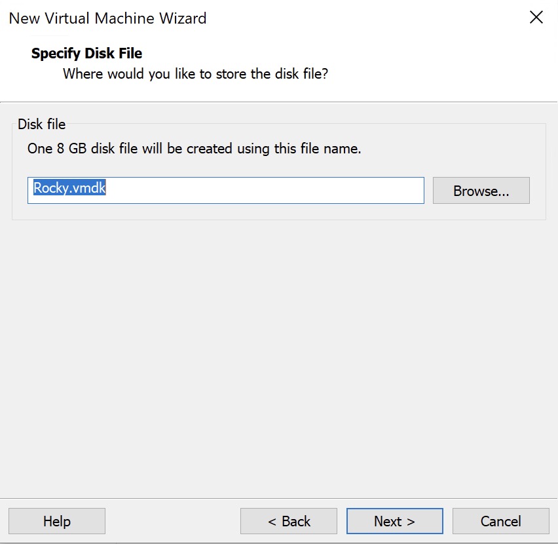The height and width of the screenshot is (544, 558).
Task: Click the Browse... button
Action: [x=481, y=191]
